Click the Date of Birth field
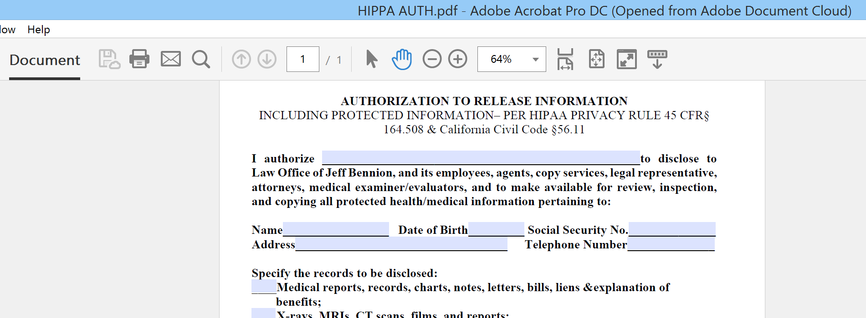The image size is (866, 318). 496,229
